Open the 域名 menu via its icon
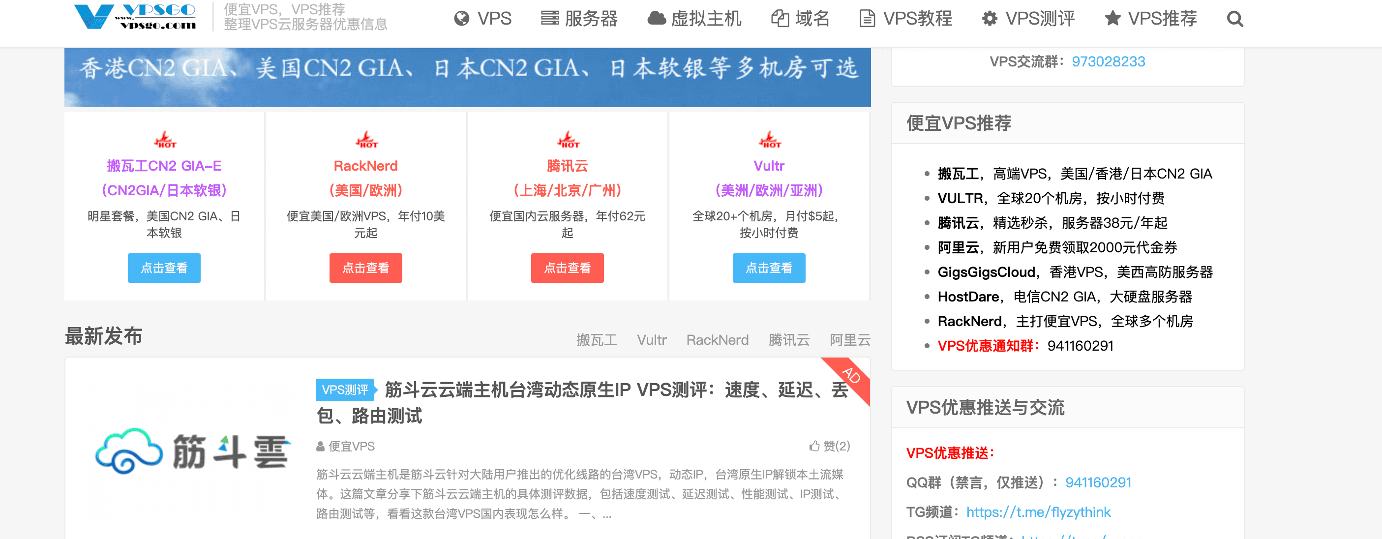This screenshot has height=539, width=1382. coord(781,18)
